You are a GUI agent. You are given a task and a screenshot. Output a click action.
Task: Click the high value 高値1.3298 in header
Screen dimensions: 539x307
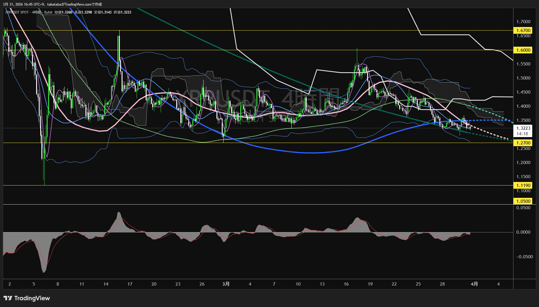83,12
